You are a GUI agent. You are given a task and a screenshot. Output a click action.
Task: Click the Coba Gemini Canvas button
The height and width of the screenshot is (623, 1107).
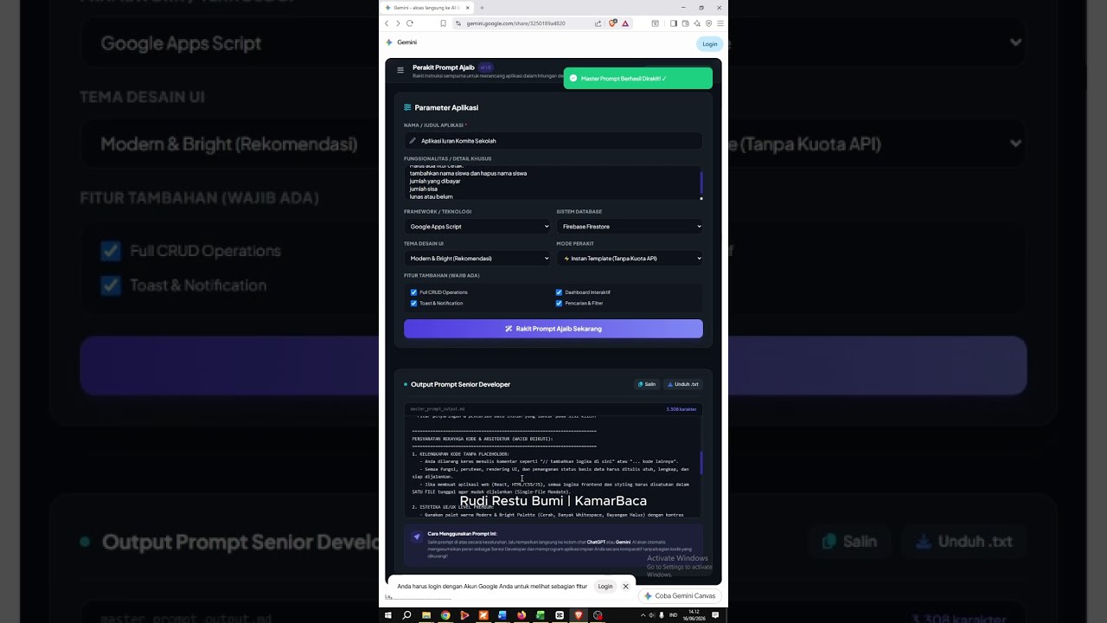[680, 596]
